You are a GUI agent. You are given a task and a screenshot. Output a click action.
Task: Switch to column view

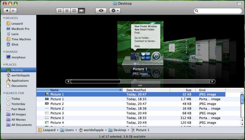(x=74, y=10)
